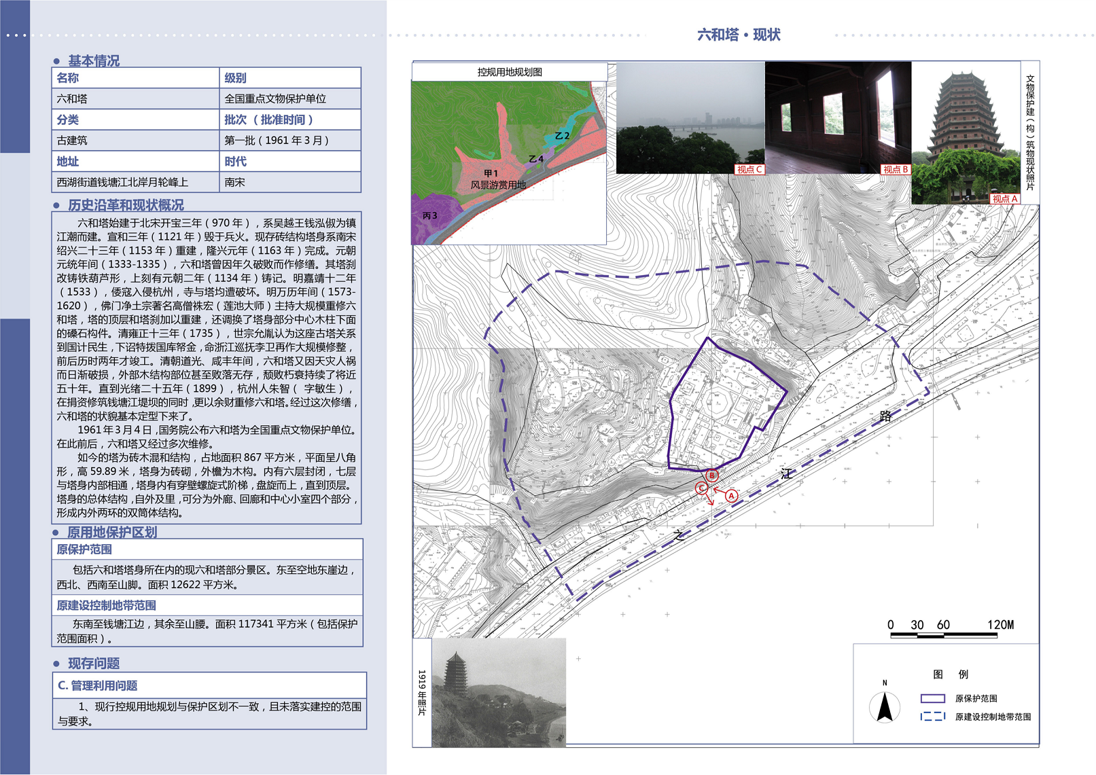Viewport: 1096px width, 775px height.
Task: Open the river view photo thumbnail
Action: click(690, 118)
